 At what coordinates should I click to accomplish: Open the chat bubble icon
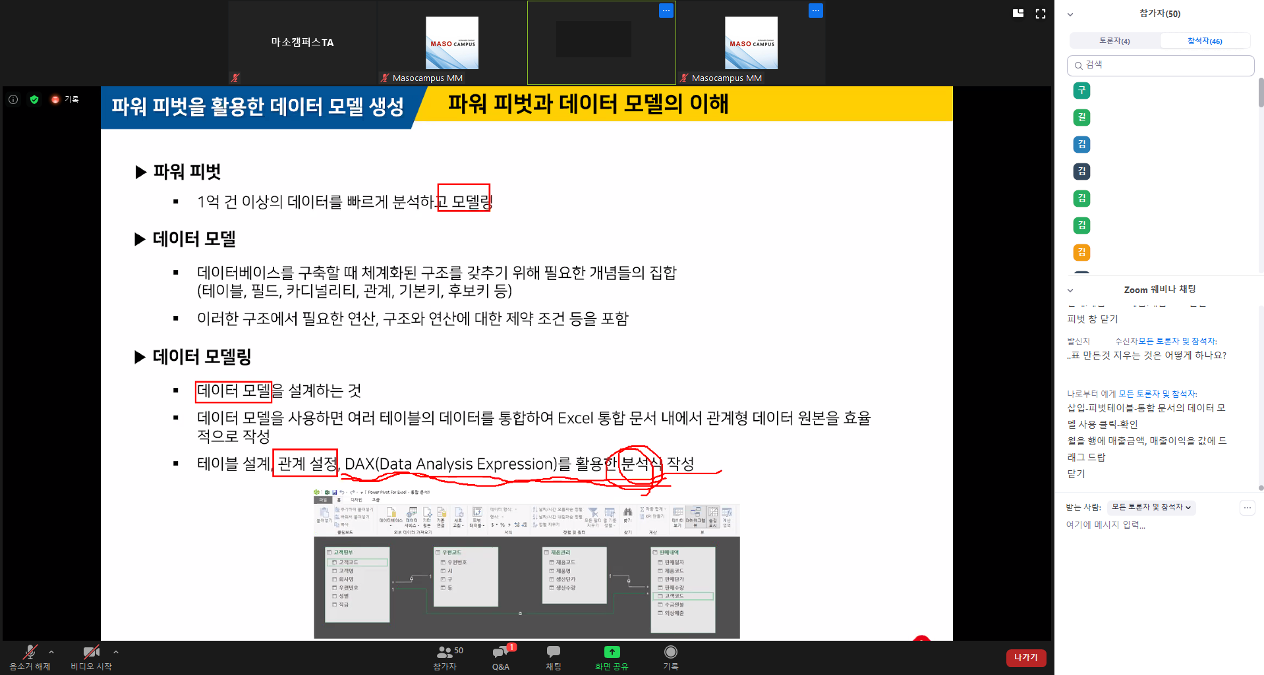pos(553,652)
